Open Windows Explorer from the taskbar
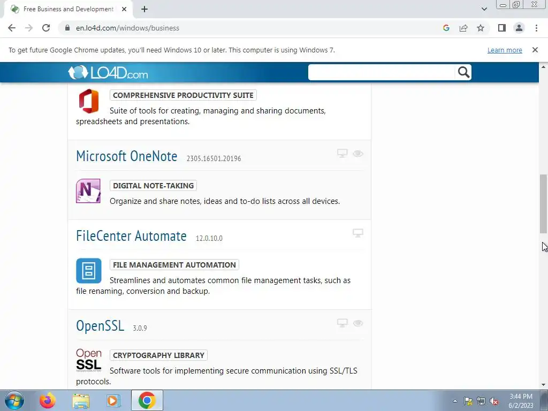548x411 pixels. coord(81,400)
